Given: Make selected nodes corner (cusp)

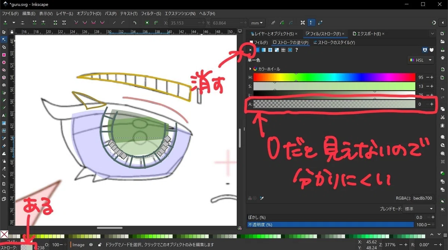Looking at the screenshot, I should pos(76,23).
